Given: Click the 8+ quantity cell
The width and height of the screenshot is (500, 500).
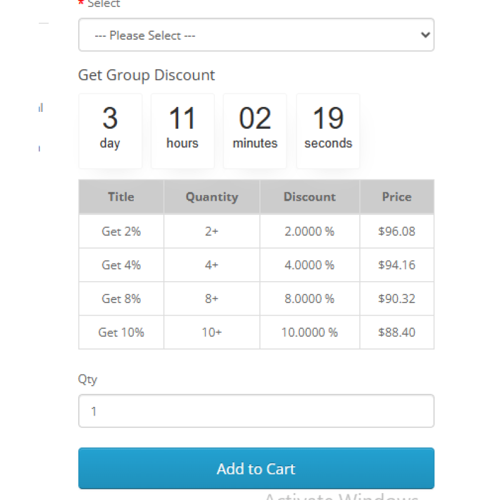Looking at the screenshot, I should [212, 299].
